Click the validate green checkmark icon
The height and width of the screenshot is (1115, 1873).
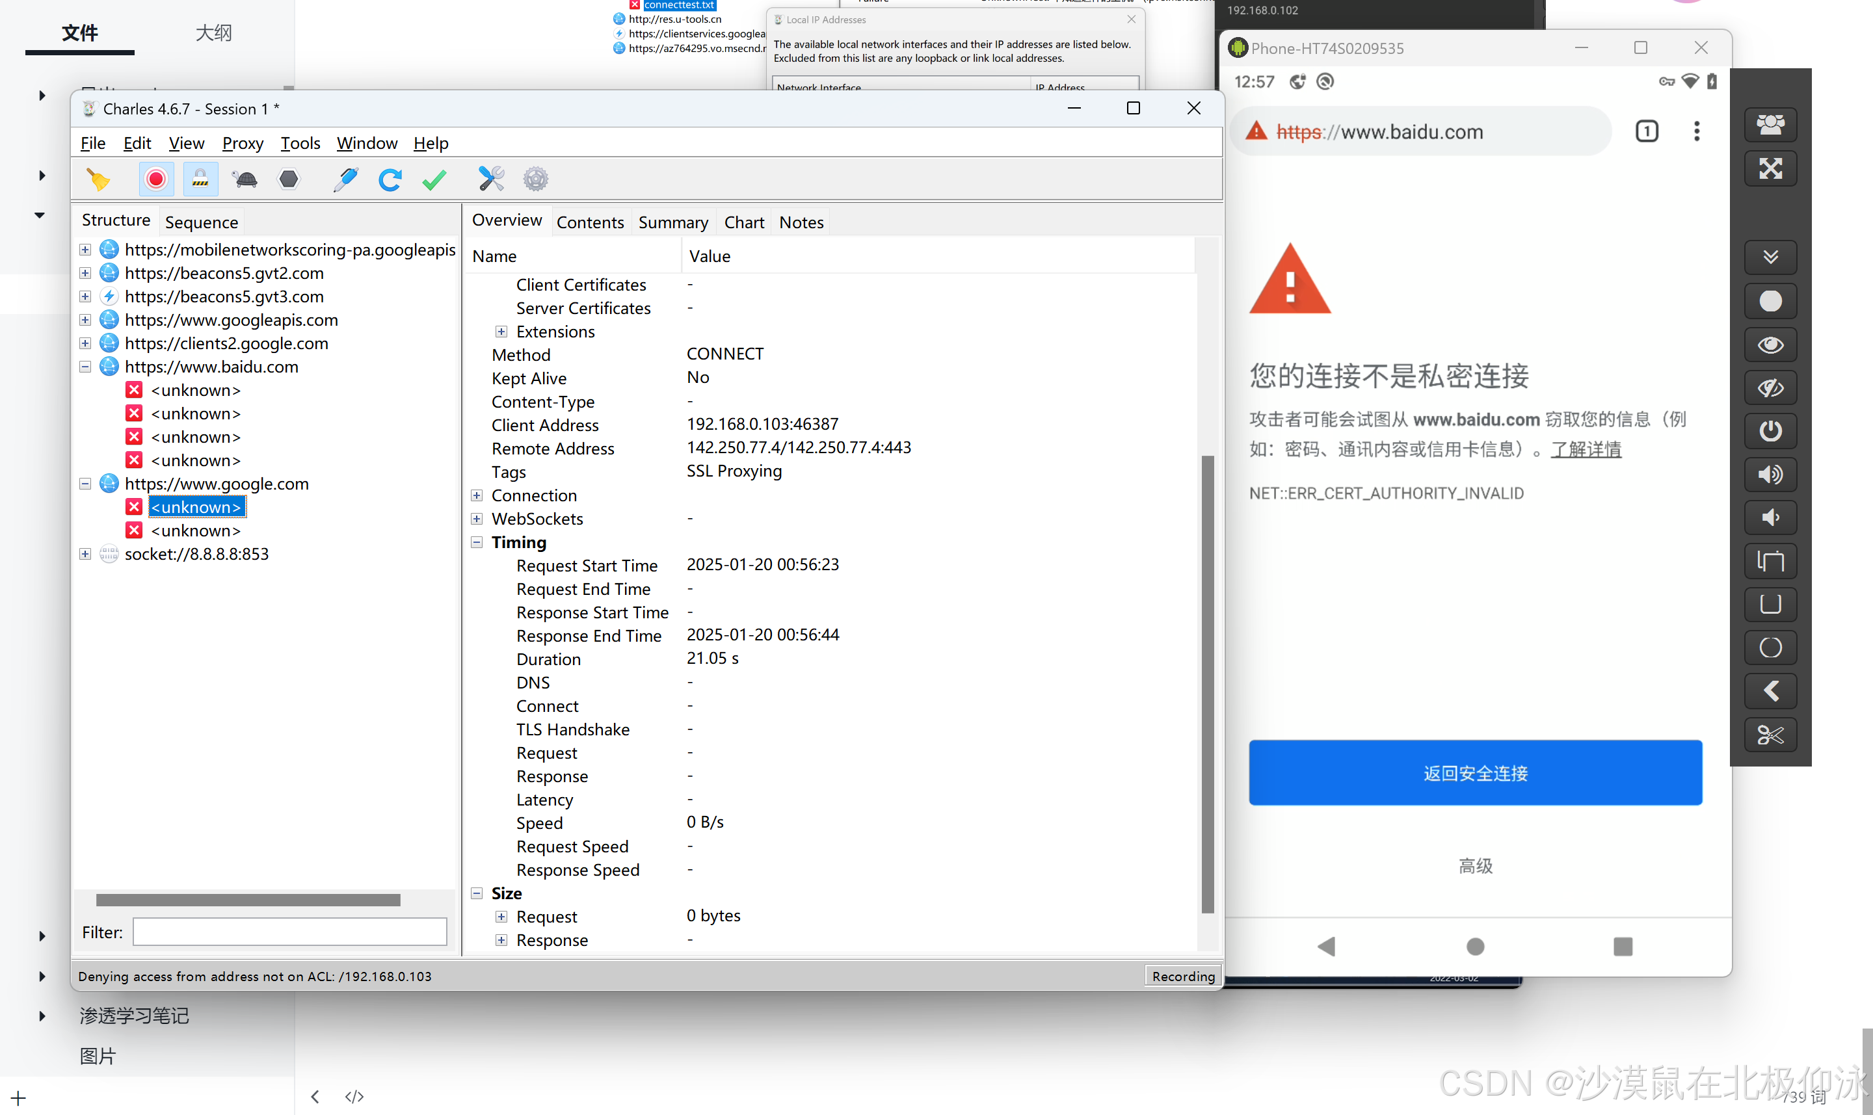tap(434, 179)
